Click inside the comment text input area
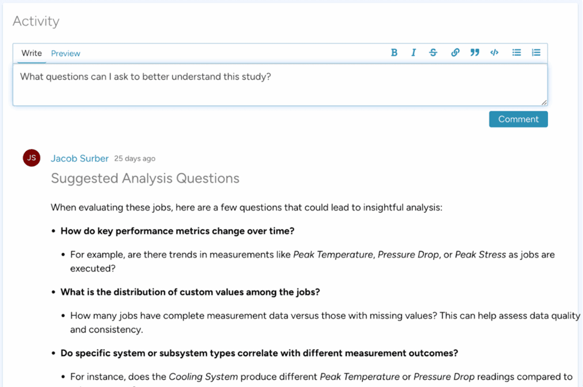Viewport: 583px width, 387px height. 280,84
